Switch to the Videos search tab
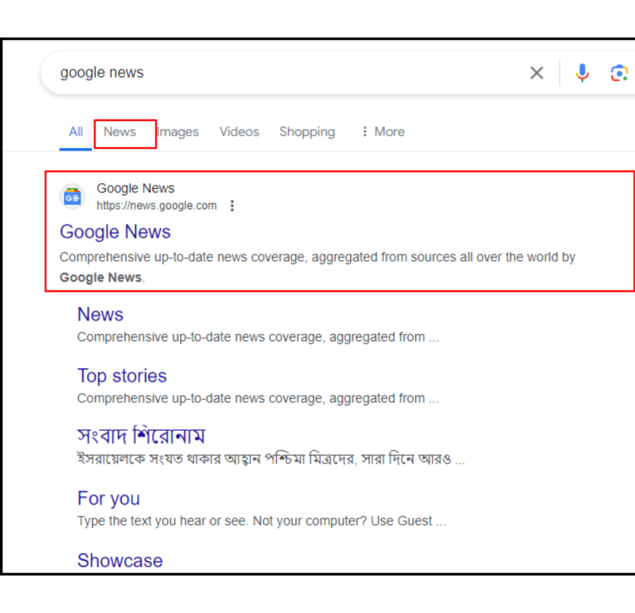 coord(239,132)
